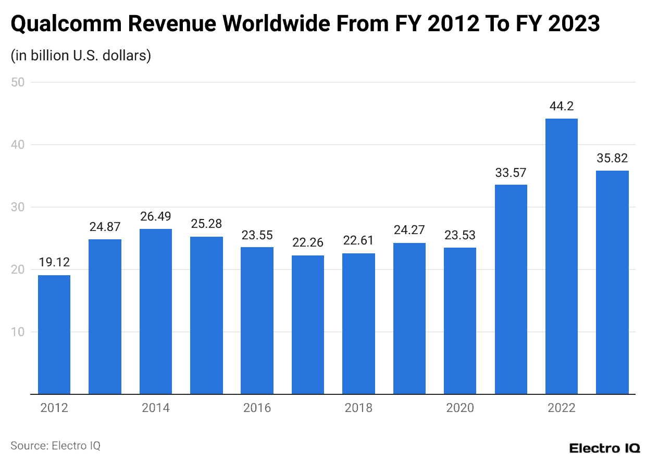646x463 pixels.
Task: Select the bar labeled 24.27
Action: click(409, 317)
